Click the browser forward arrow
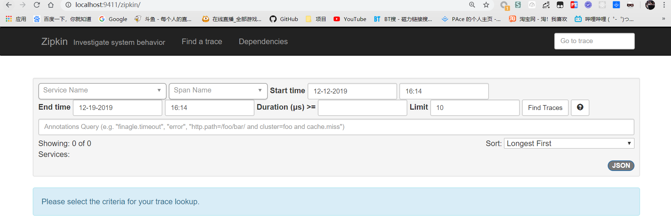The height and width of the screenshot is (220, 671). (23, 5)
